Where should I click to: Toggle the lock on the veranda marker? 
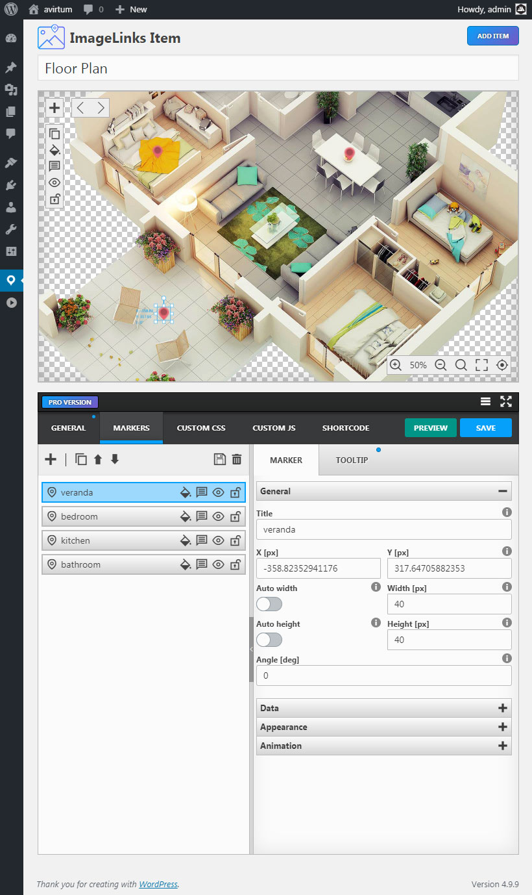tap(236, 492)
